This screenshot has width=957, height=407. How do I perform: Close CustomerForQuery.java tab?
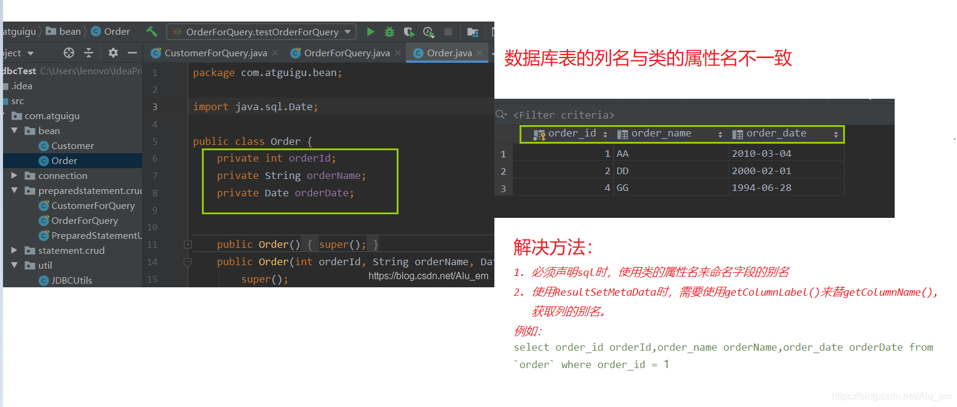point(275,53)
